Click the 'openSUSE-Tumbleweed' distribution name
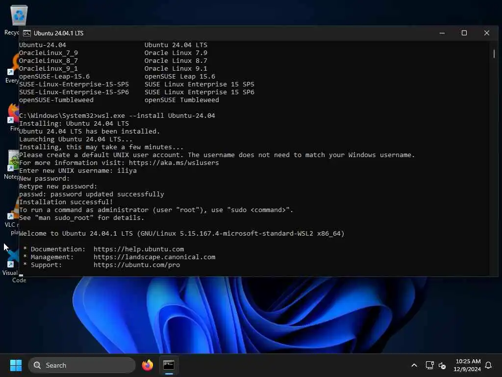This screenshot has height=377, width=502. [x=56, y=100]
